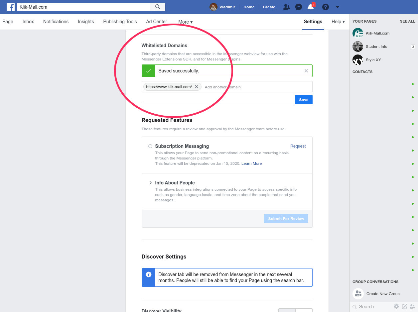The height and width of the screenshot is (312, 418).
Task: Open the Notifications bell icon
Action: click(x=311, y=8)
